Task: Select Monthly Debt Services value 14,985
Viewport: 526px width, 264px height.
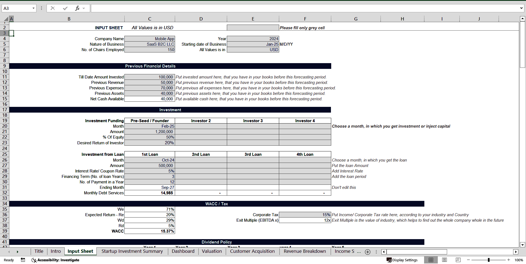Action: tap(150, 193)
